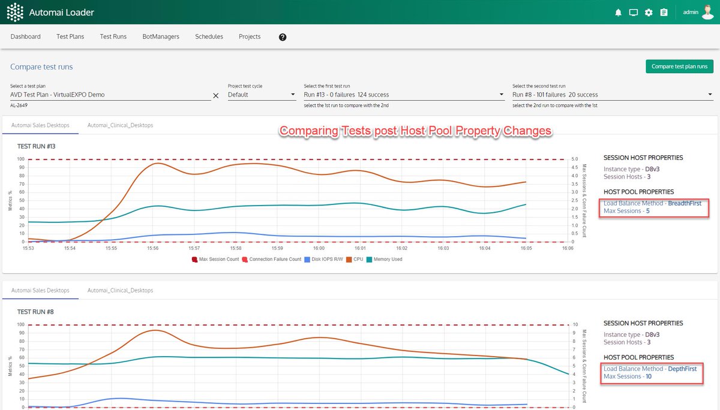Viewport: 720px width, 410px height.
Task: Navigate to BotManagers
Action: point(161,37)
